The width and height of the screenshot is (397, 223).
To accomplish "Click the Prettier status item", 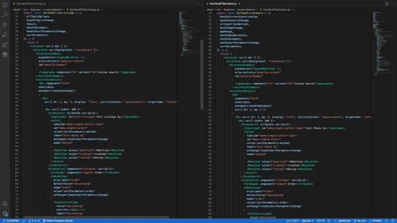I will [375, 221].
